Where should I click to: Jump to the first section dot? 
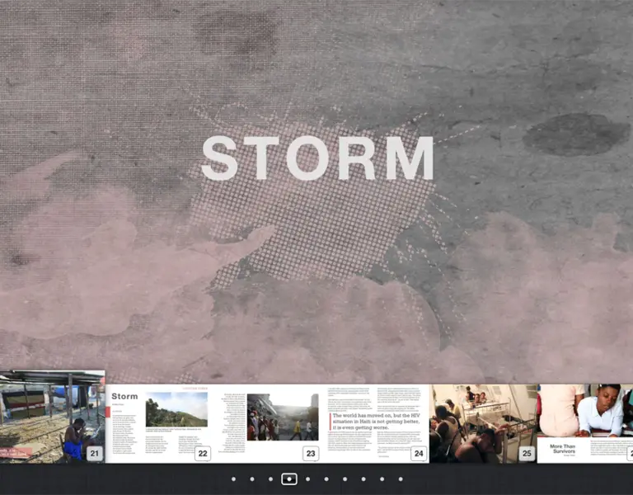pyautogui.click(x=233, y=478)
